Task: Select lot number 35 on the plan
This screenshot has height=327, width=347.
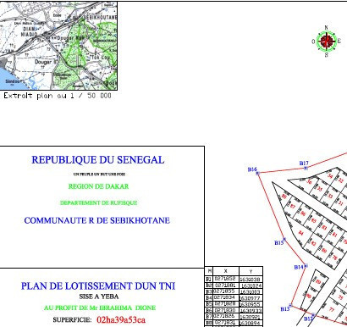Action: pyautogui.click(x=320, y=189)
